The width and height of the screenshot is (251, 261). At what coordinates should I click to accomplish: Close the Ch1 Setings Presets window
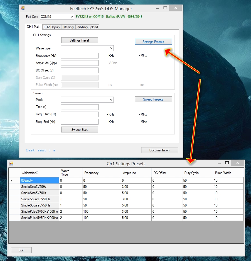coord(237,163)
